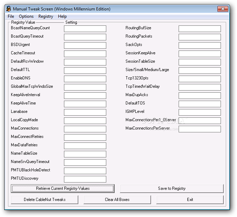This screenshot has width=237, height=217.
Task: Focus the MaxConnections setting field
Action: 85,129
